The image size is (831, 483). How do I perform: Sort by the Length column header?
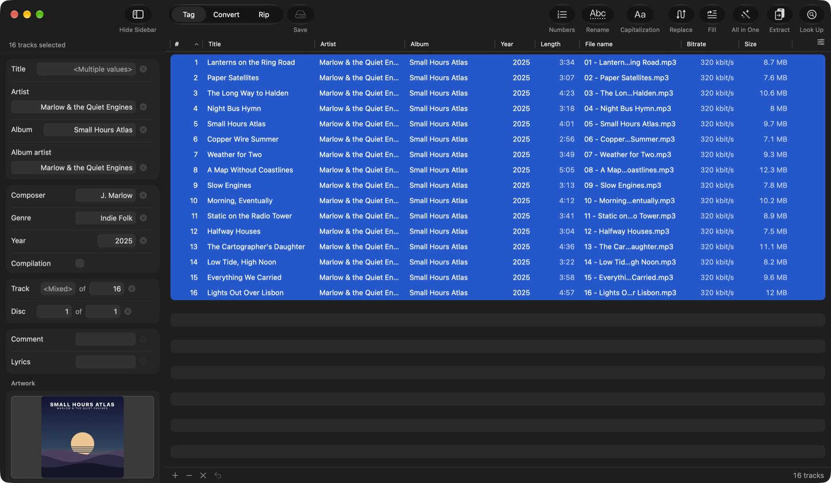551,44
